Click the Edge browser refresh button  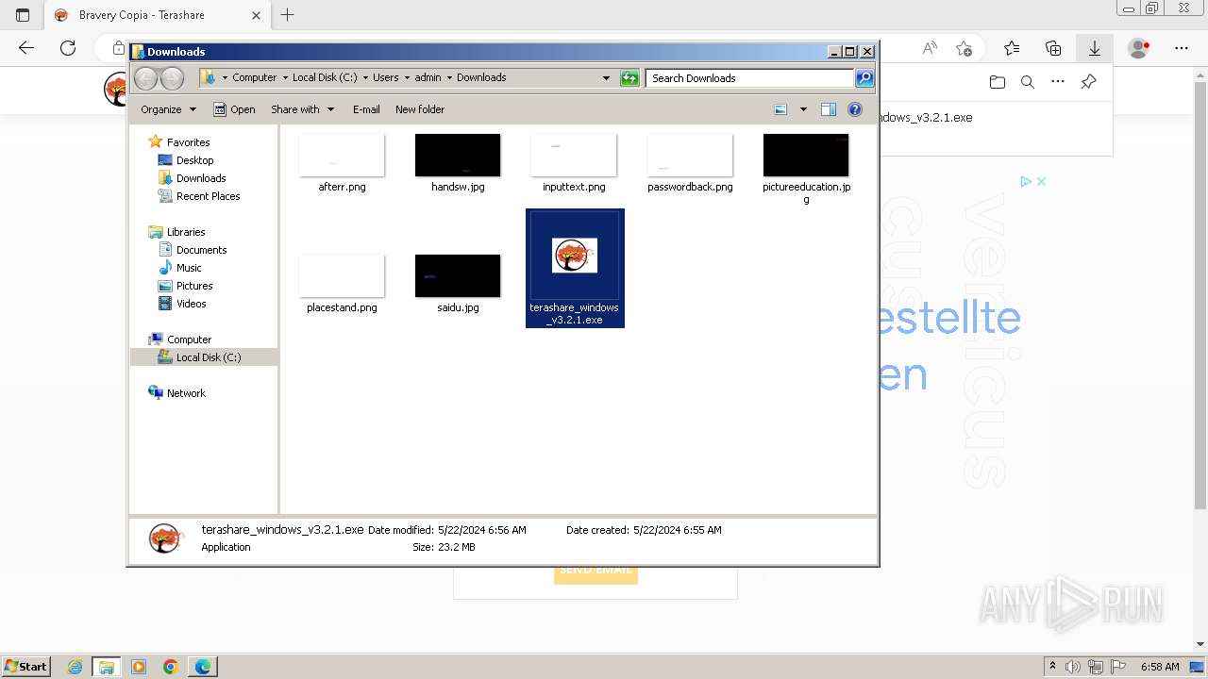(68, 48)
